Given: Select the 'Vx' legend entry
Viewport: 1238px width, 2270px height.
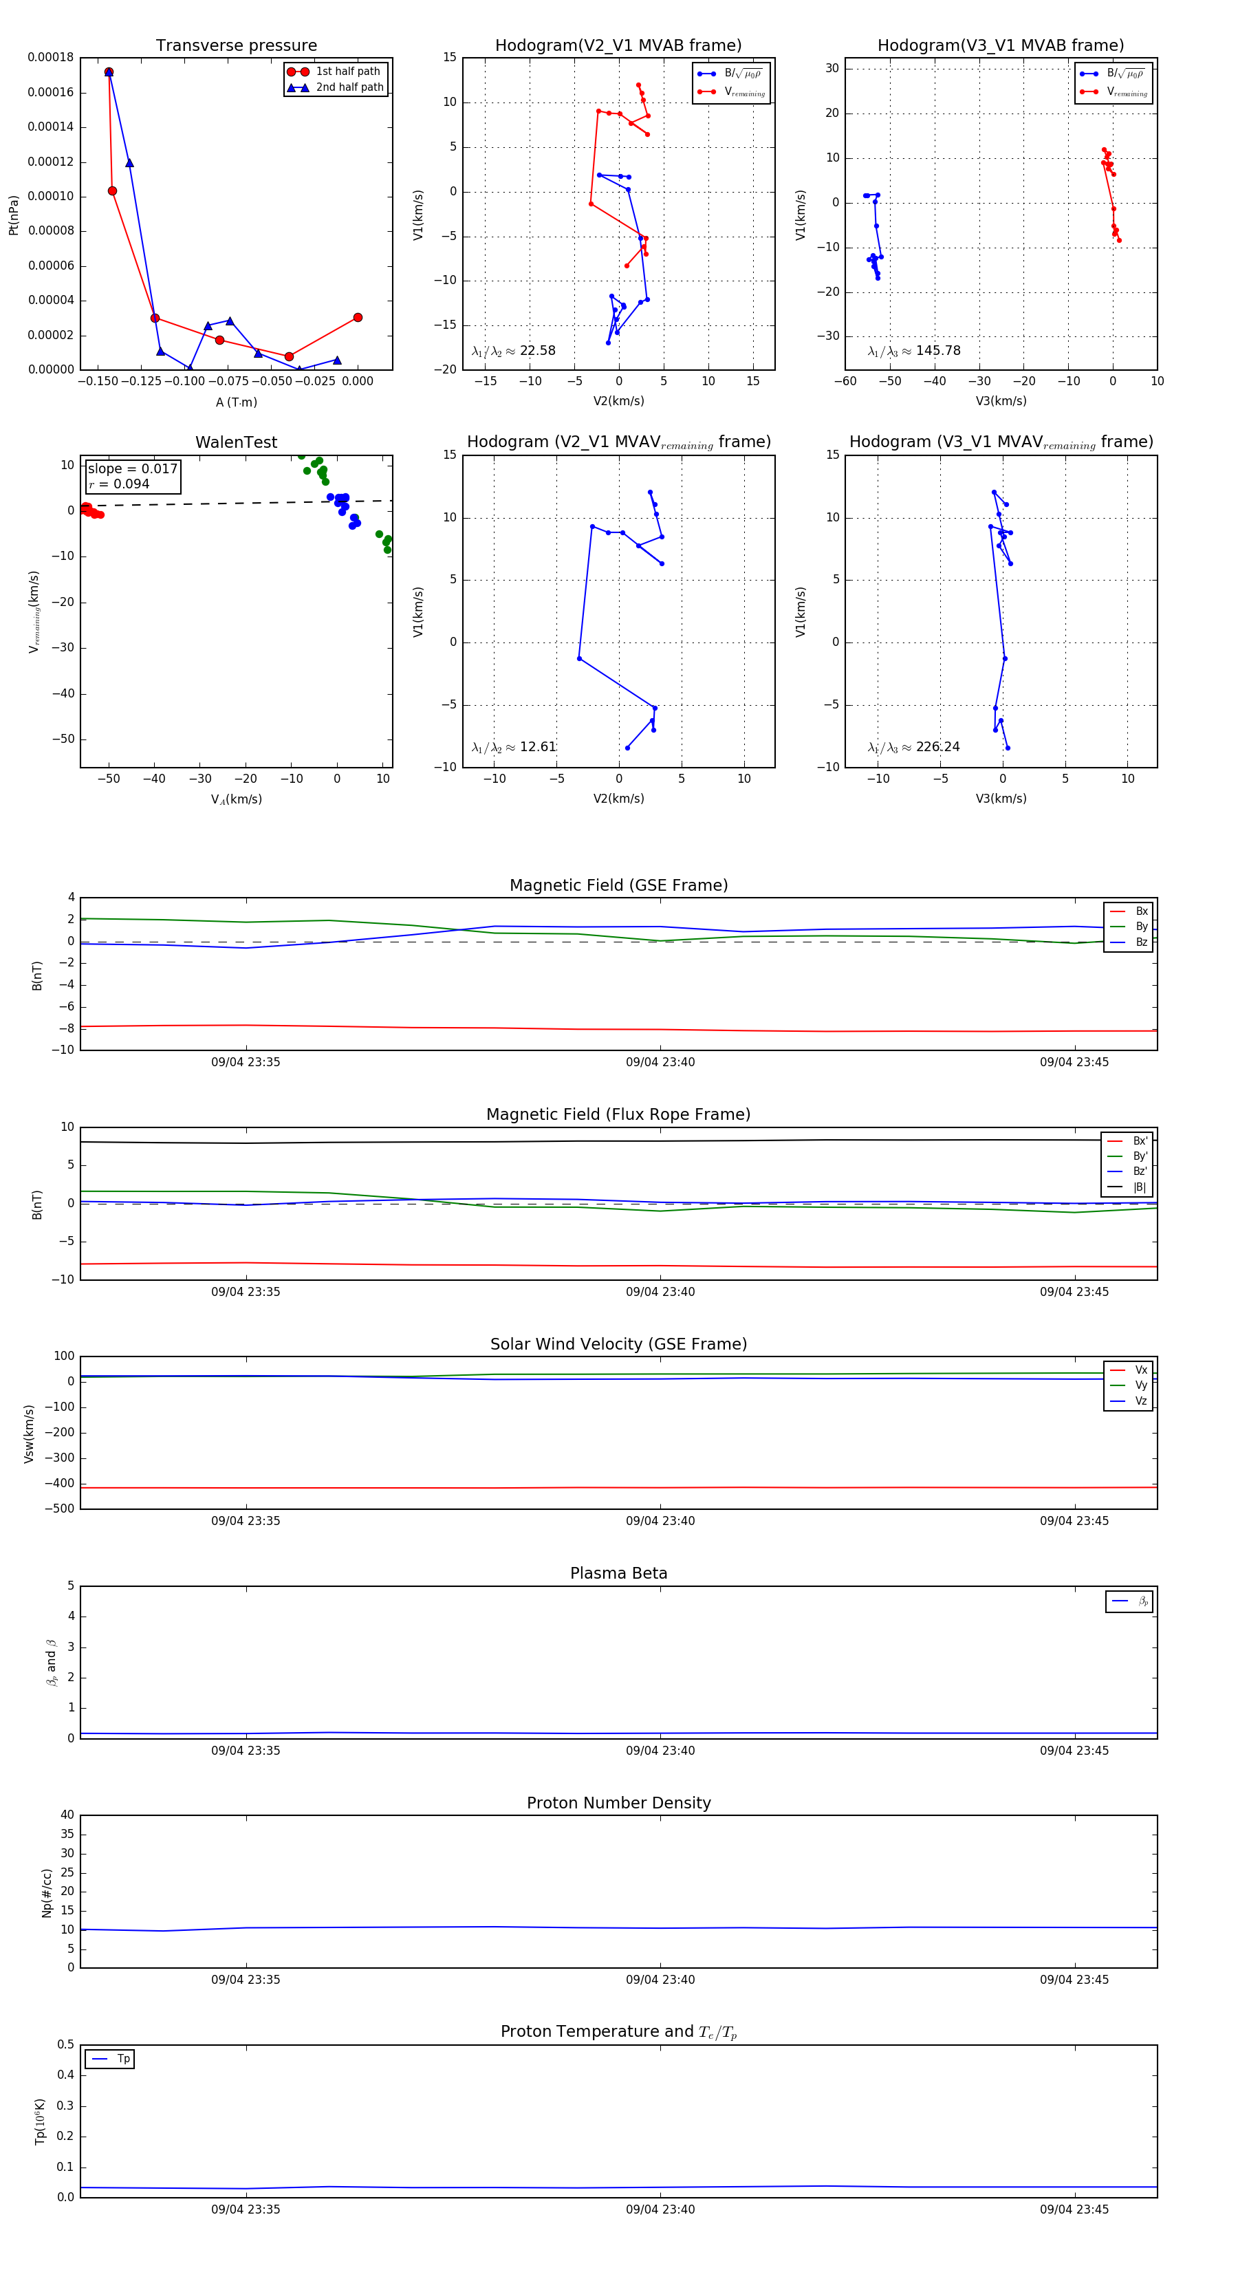Looking at the screenshot, I should pos(1129,1370).
